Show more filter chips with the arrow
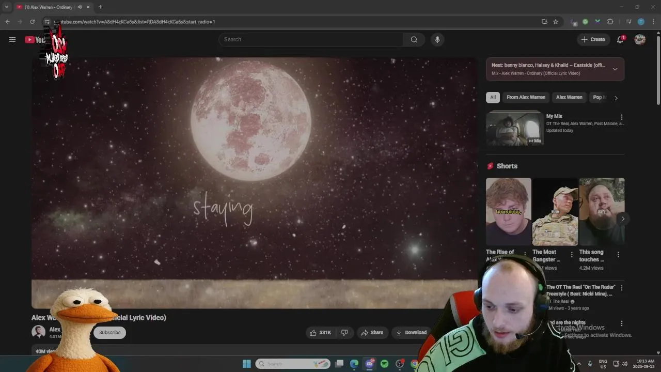This screenshot has width=661, height=372. 616,98
